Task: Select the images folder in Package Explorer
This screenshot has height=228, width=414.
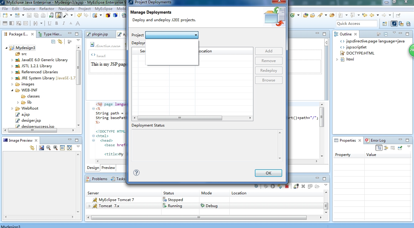Action: (28, 84)
